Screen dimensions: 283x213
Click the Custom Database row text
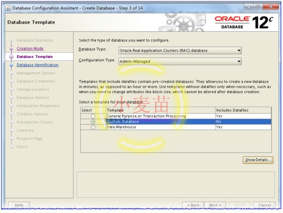pos(123,122)
